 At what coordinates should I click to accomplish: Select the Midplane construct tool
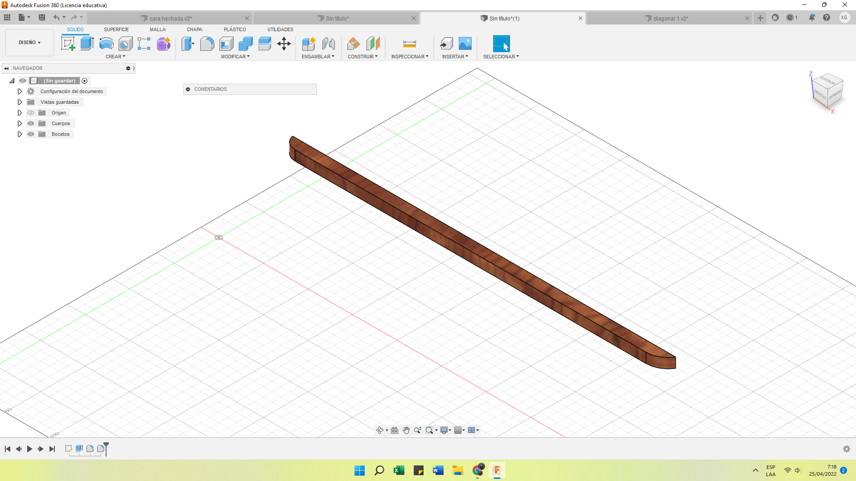[373, 44]
